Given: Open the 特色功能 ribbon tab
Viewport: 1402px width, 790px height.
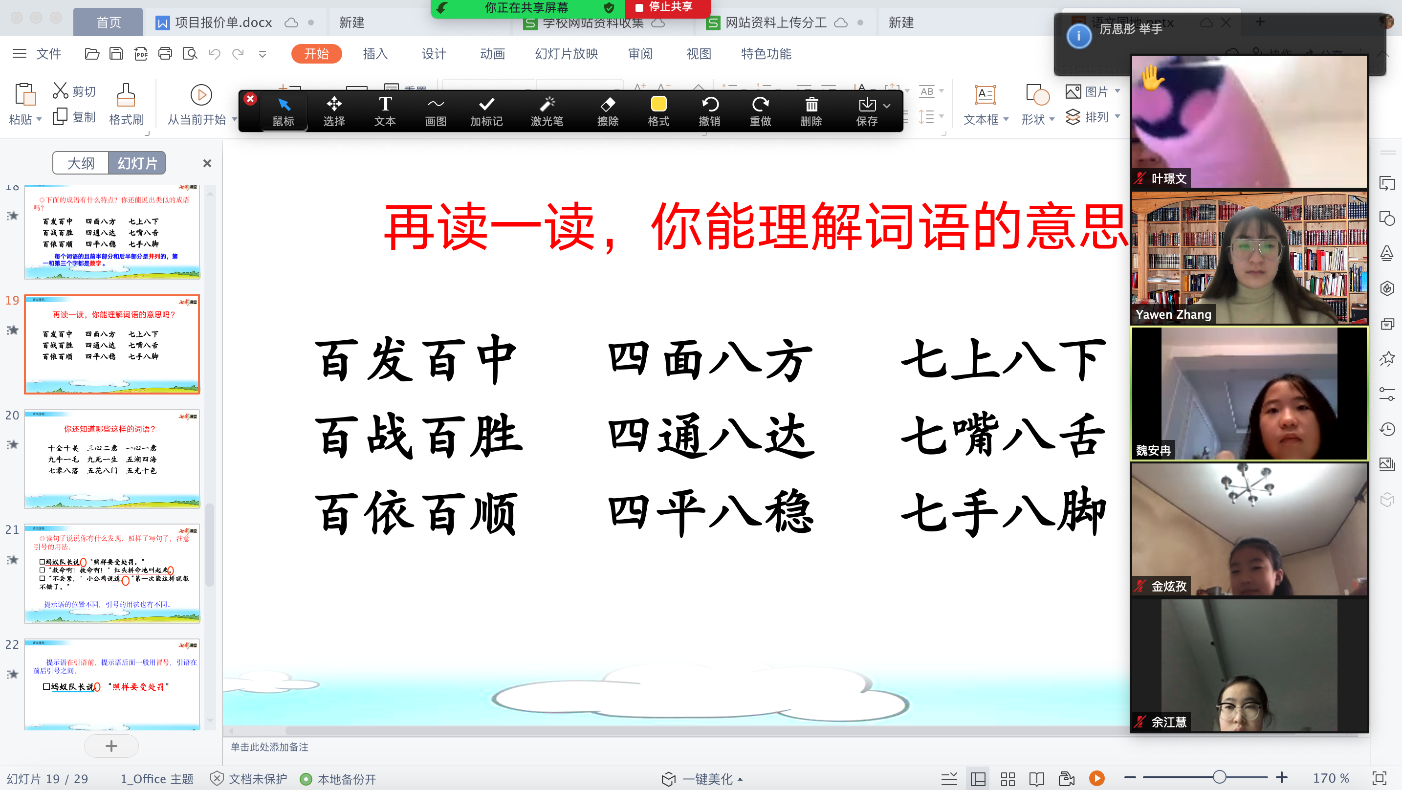Looking at the screenshot, I should [x=766, y=53].
